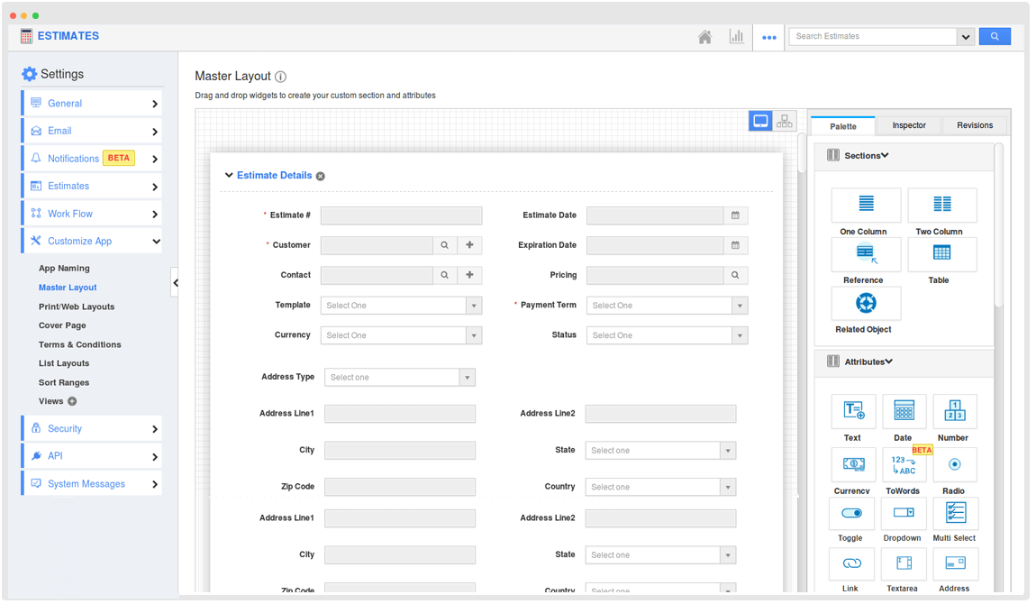Click Pricing field search icon
The width and height of the screenshot is (1036, 604).
[x=735, y=275]
